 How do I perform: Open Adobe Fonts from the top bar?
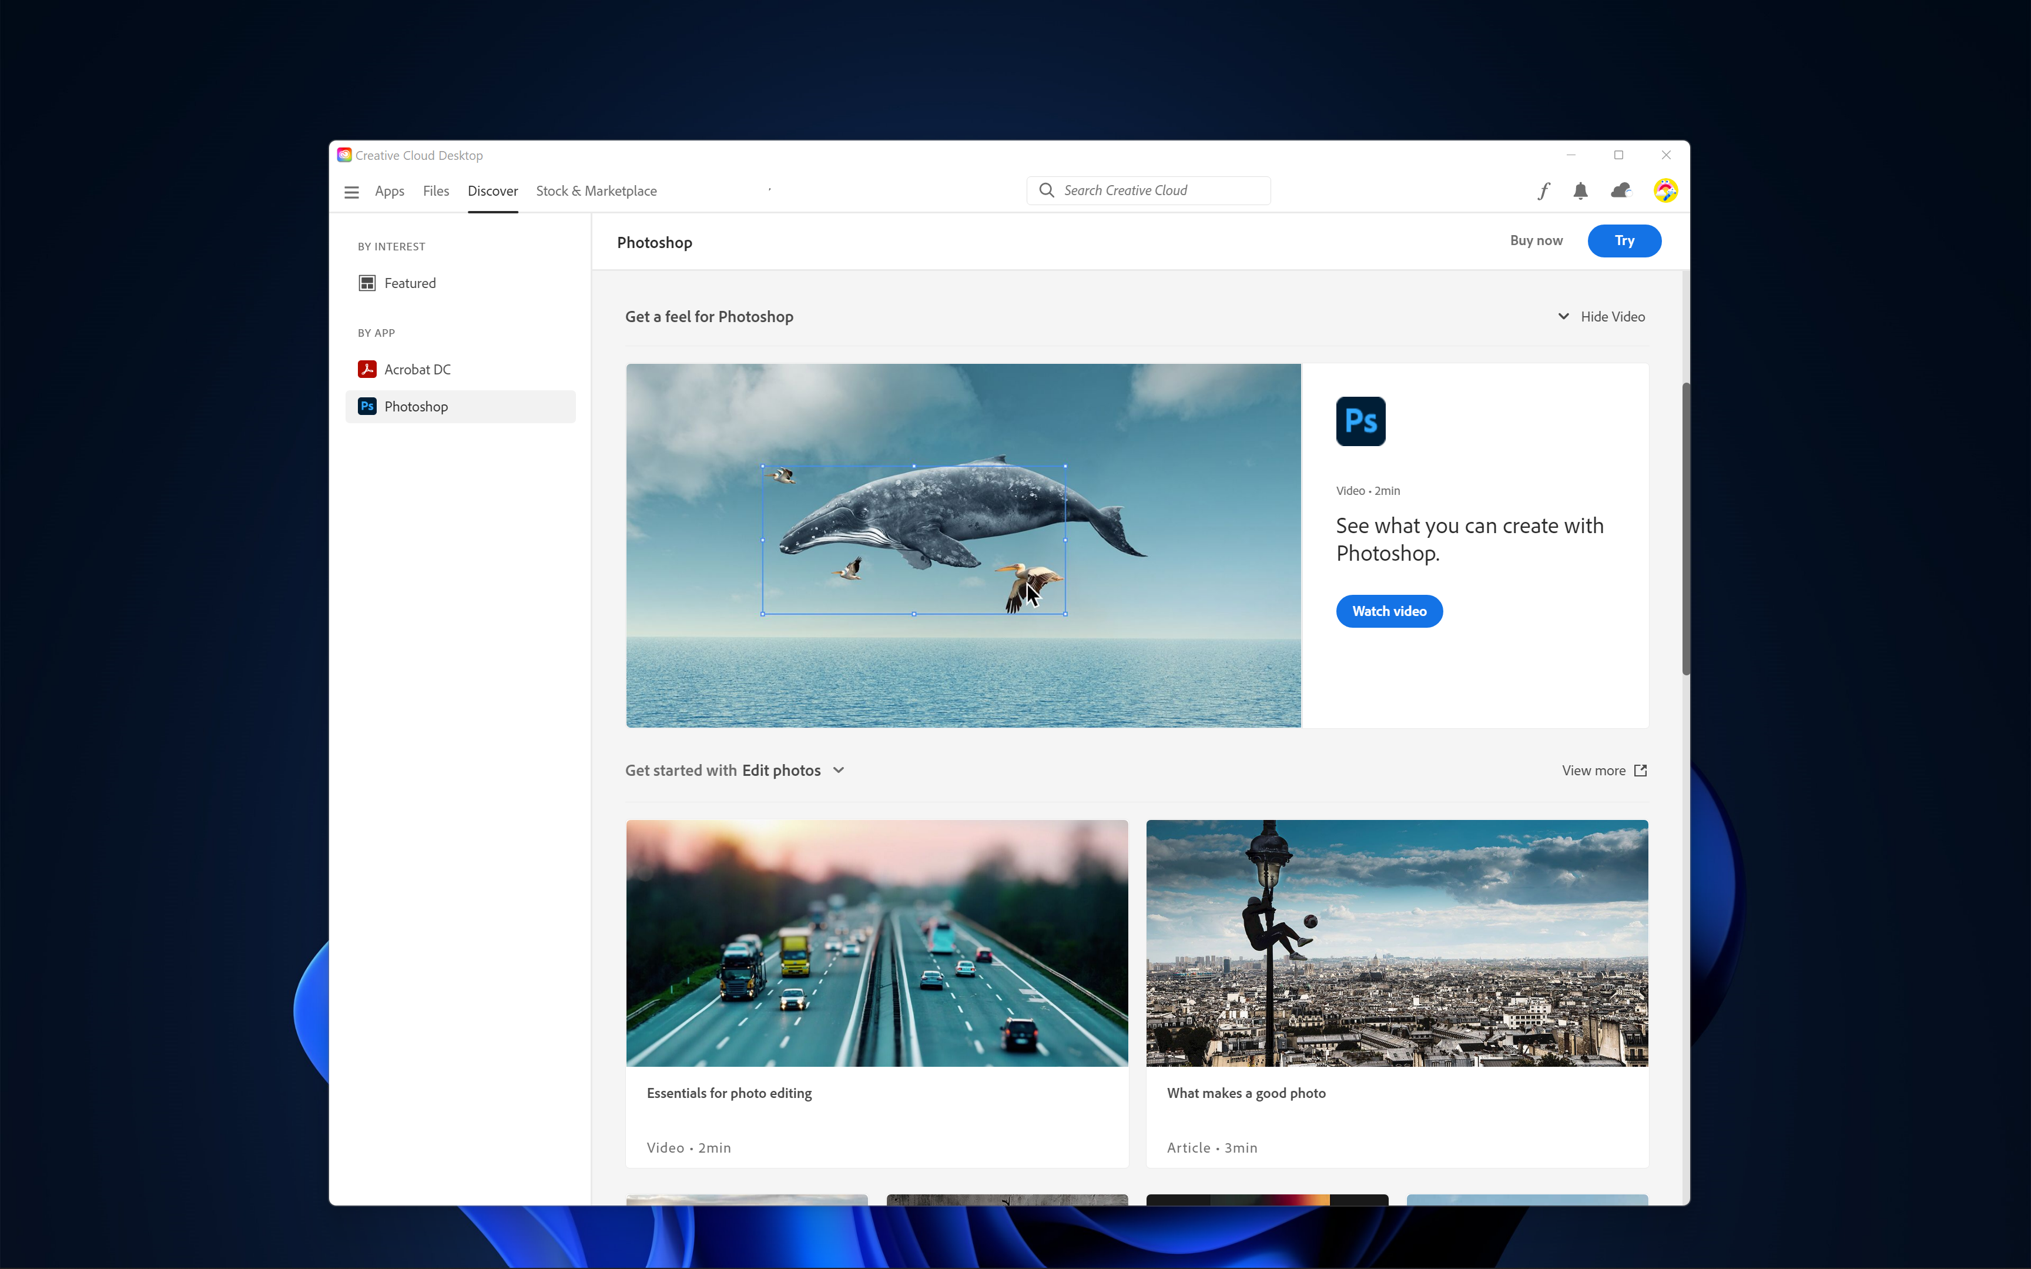tap(1544, 190)
